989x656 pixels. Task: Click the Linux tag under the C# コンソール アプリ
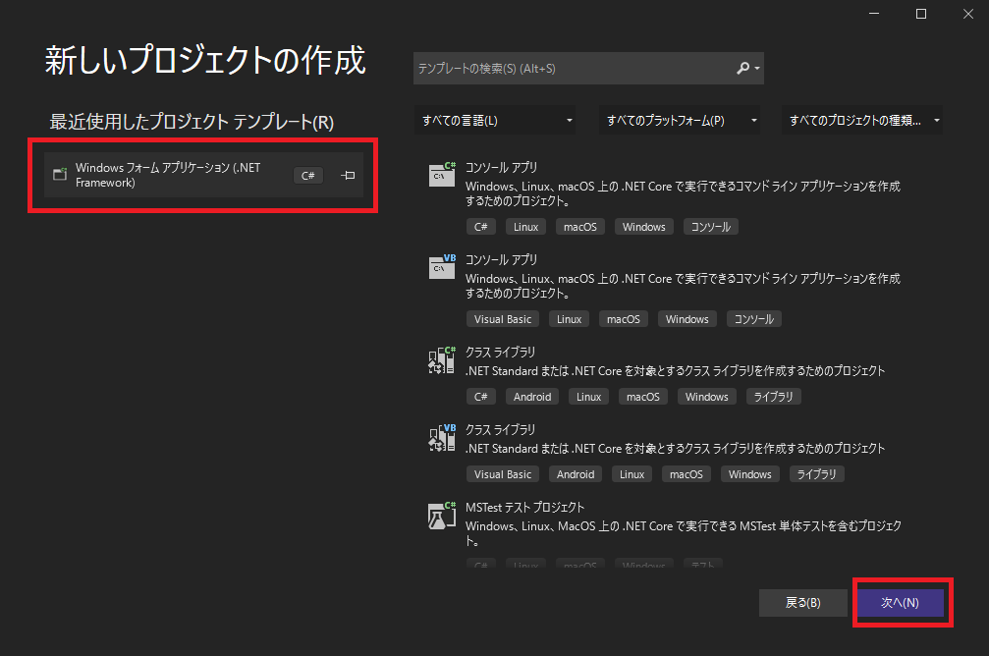(525, 227)
